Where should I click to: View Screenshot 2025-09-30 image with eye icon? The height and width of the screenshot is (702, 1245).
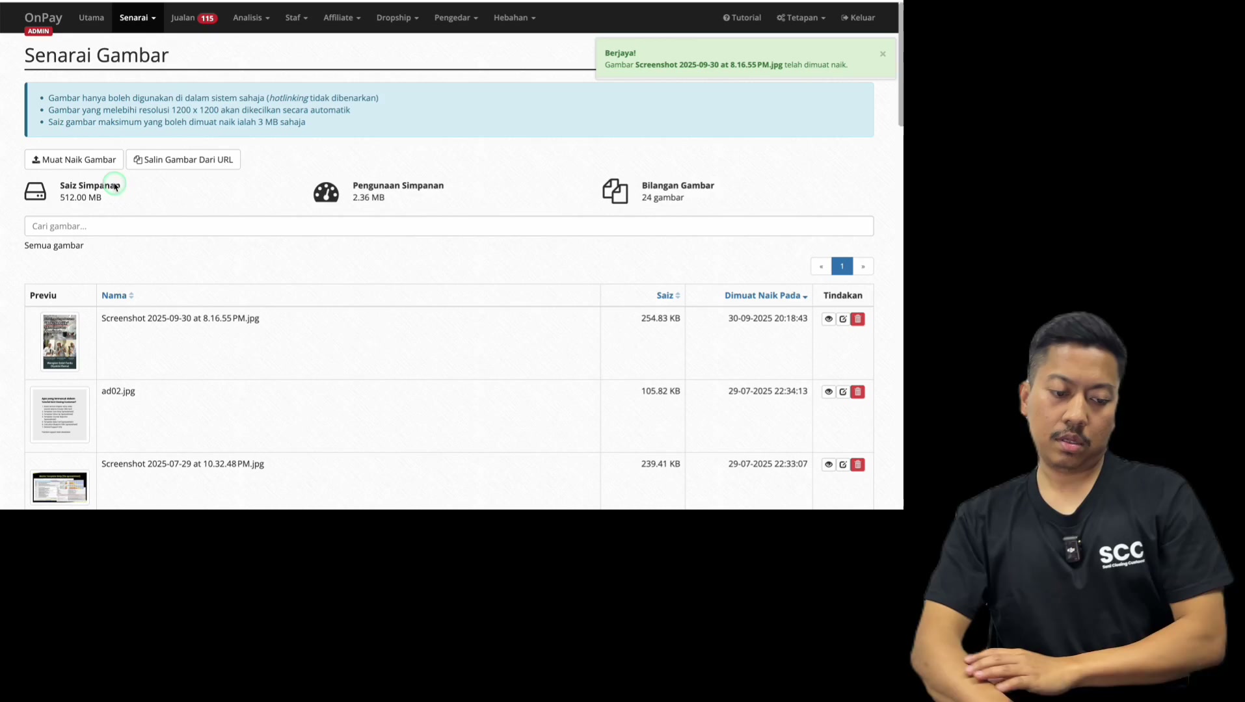[828, 318]
